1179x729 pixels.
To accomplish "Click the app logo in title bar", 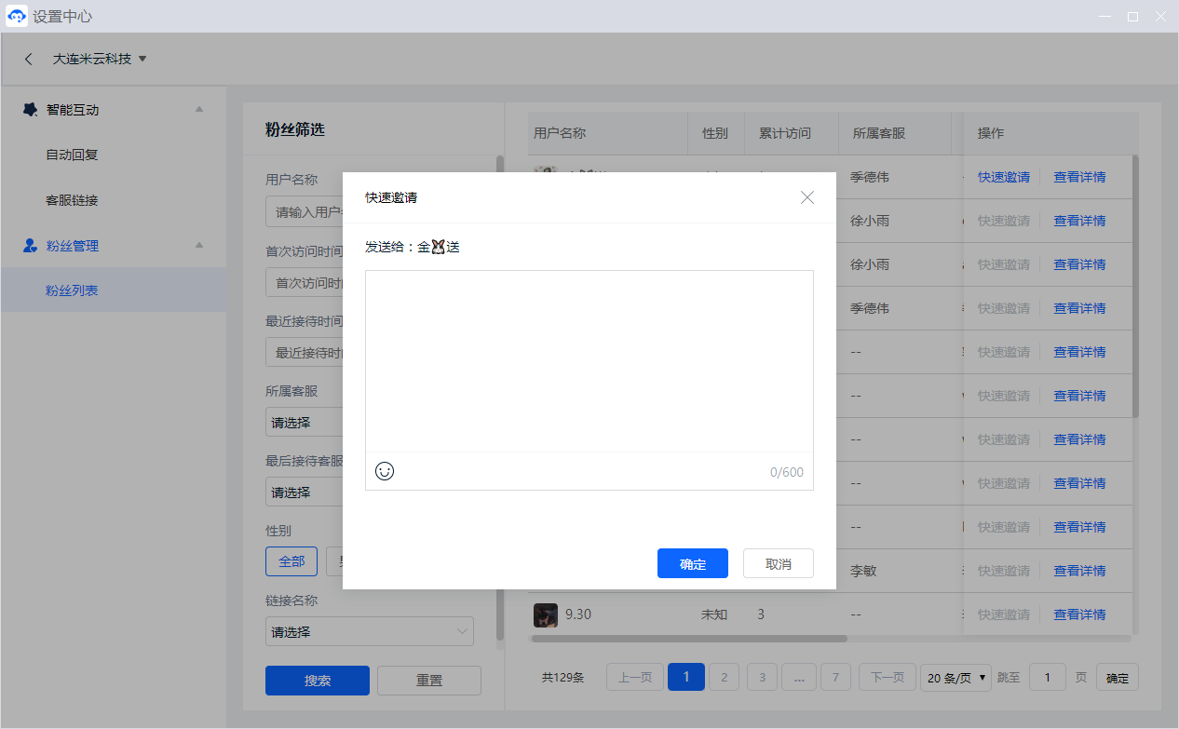I will pyautogui.click(x=17, y=17).
